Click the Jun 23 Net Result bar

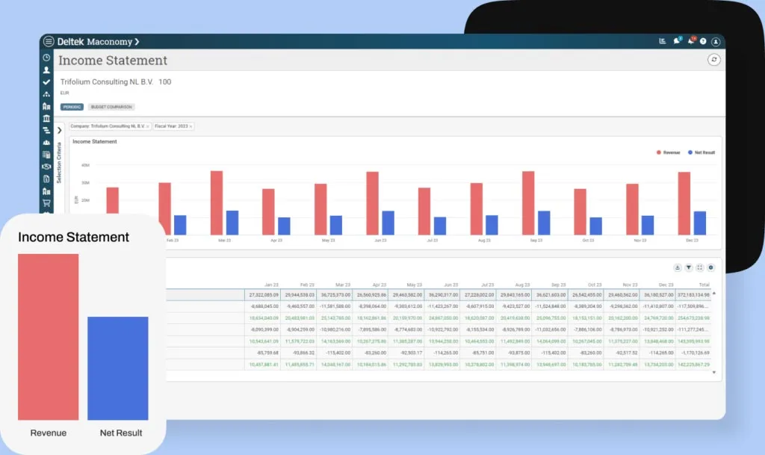388,223
